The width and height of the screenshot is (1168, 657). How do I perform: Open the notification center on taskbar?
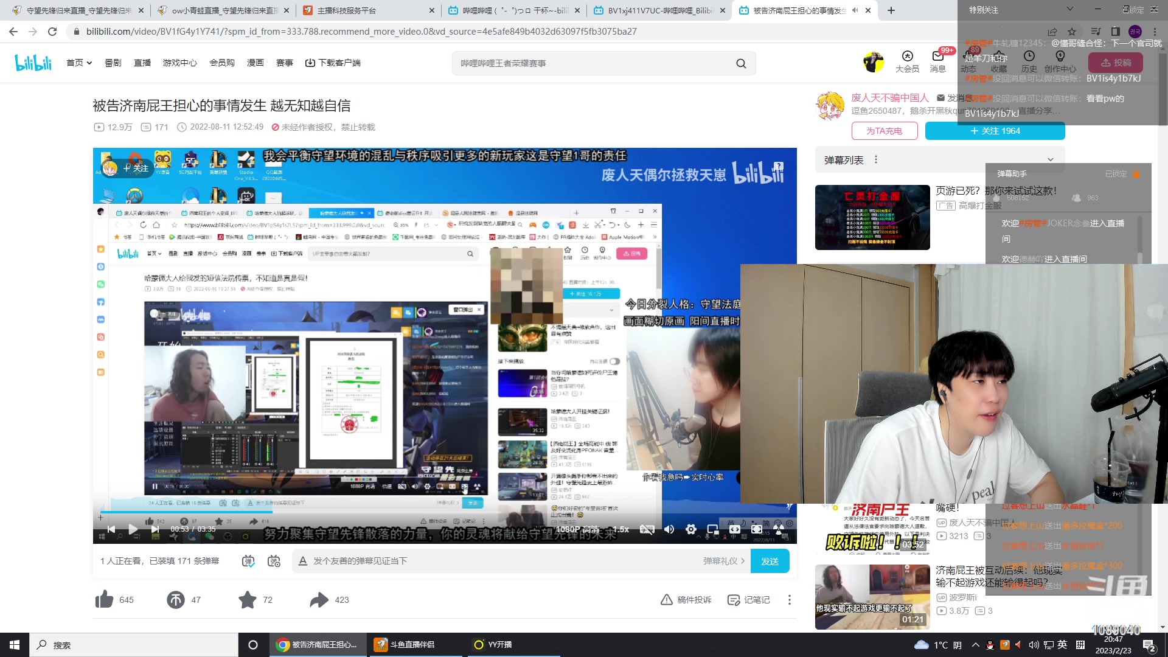(1149, 645)
